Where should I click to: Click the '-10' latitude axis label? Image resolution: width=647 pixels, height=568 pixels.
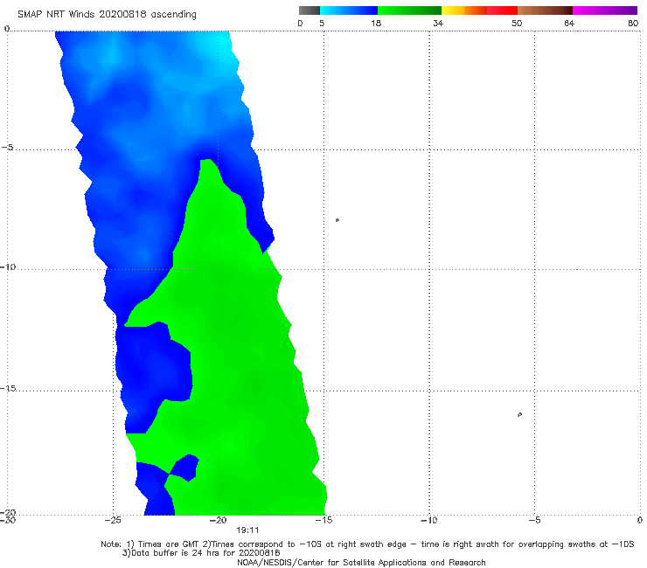tap(8, 267)
